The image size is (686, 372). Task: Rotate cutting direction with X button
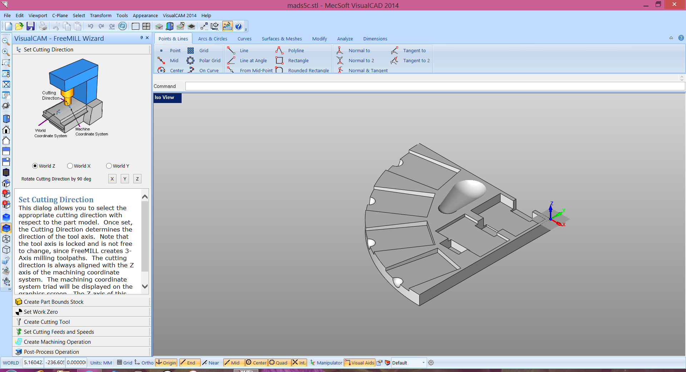pyautogui.click(x=112, y=179)
